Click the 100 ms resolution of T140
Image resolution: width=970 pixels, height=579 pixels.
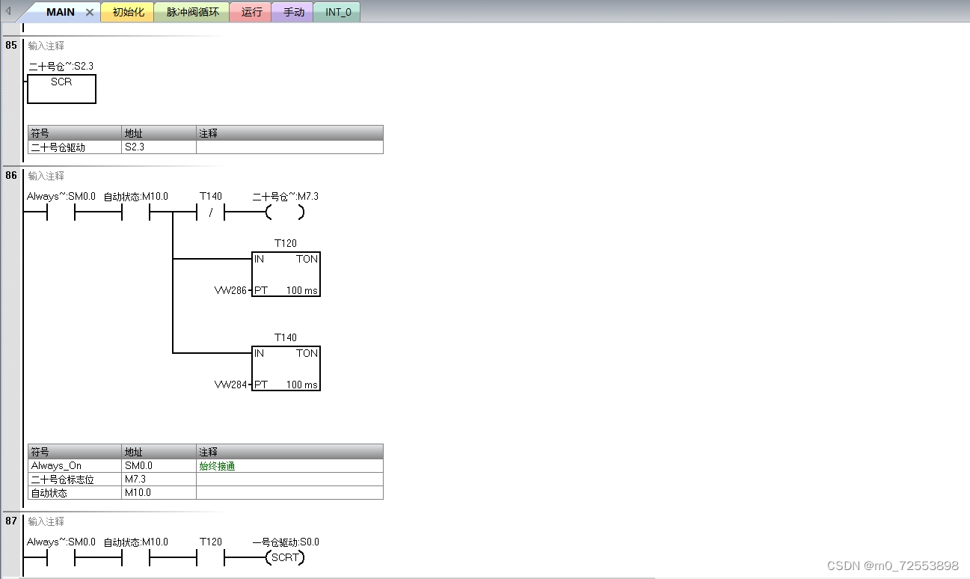click(x=302, y=385)
